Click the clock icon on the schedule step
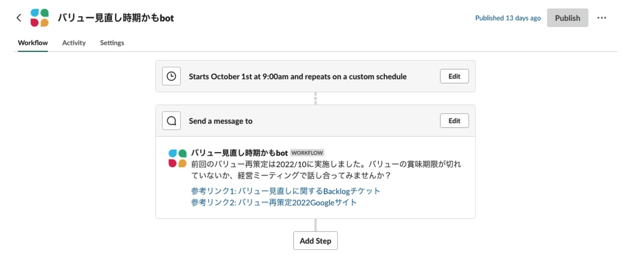Image resolution: width=639 pixels, height=265 pixels. click(x=171, y=76)
